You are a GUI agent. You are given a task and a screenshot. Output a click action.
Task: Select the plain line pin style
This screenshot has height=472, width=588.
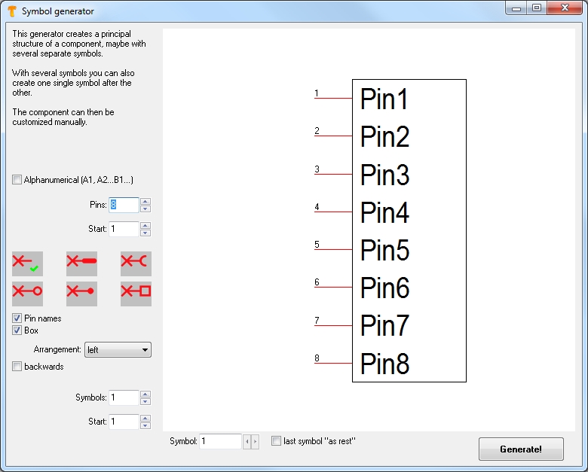[27, 263]
